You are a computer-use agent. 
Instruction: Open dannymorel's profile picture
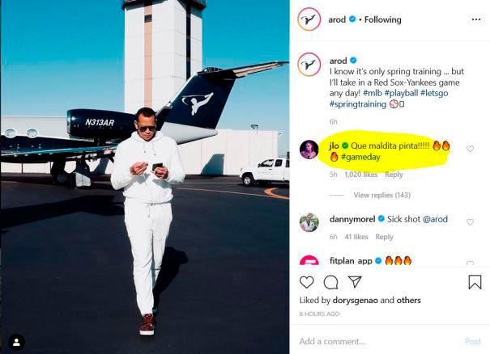309,222
